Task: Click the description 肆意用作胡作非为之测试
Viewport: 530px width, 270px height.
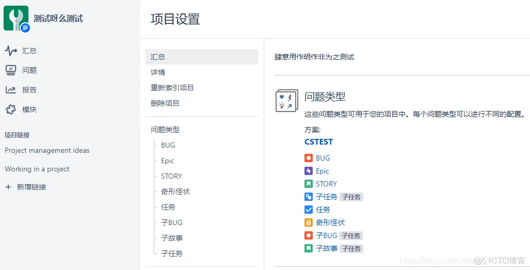Action: tap(314, 57)
